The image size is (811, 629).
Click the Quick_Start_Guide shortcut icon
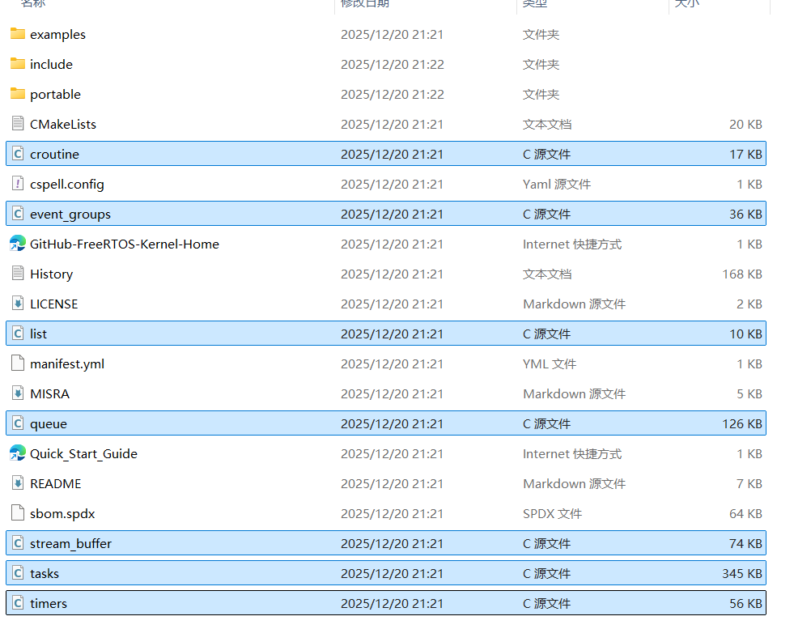[18, 453]
